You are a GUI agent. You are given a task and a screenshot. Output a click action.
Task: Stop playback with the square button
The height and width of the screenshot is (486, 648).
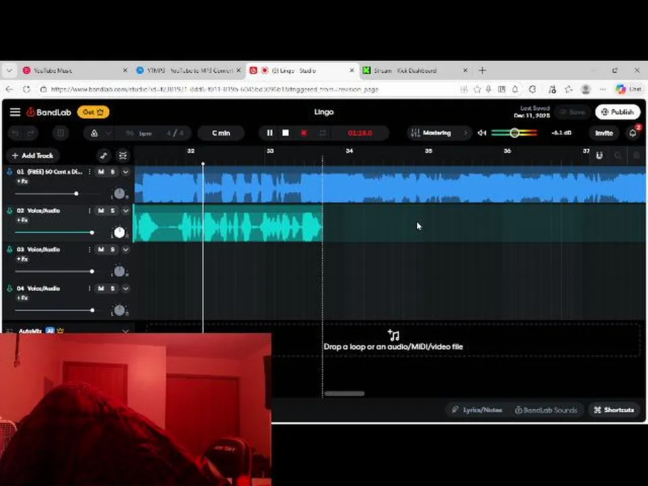click(286, 133)
